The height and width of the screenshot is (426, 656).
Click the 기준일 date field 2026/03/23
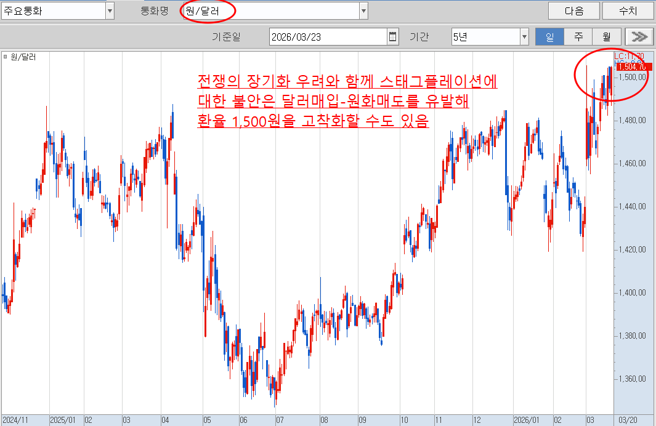click(328, 36)
